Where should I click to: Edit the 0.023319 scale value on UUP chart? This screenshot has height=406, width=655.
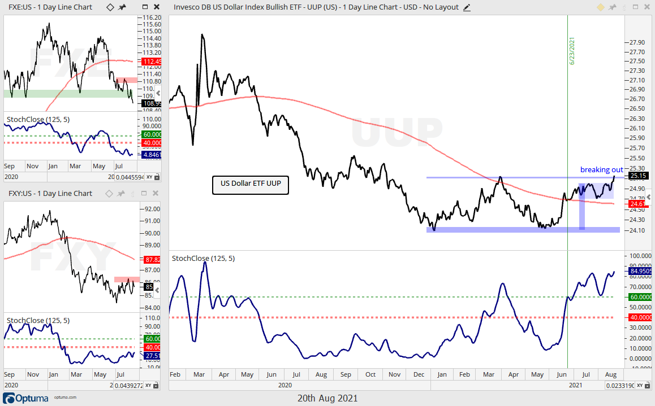(x=619, y=386)
